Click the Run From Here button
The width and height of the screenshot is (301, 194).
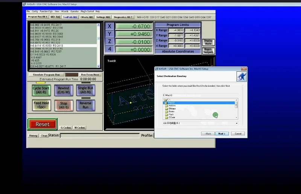90,75
